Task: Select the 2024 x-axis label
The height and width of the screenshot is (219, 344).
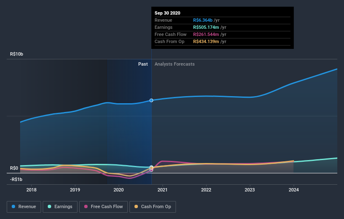Action: (294, 190)
